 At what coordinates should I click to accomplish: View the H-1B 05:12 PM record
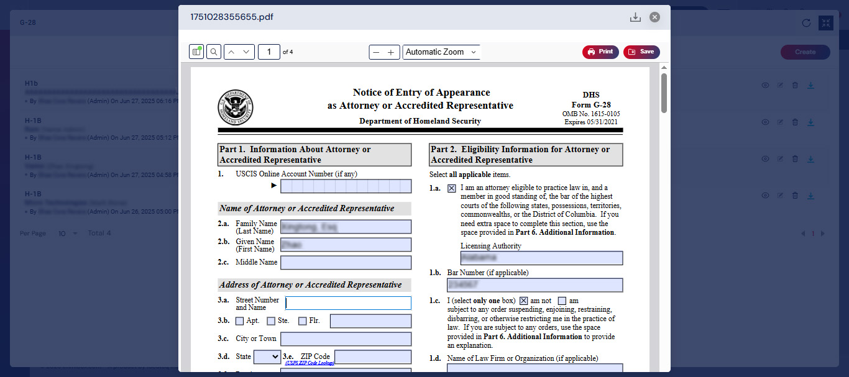[x=766, y=122]
